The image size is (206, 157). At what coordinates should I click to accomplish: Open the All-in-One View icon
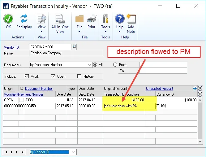(60, 19)
